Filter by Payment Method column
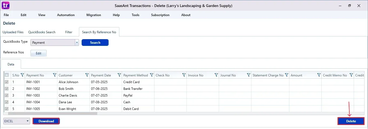The width and height of the screenshot is (368, 129). point(152,75)
